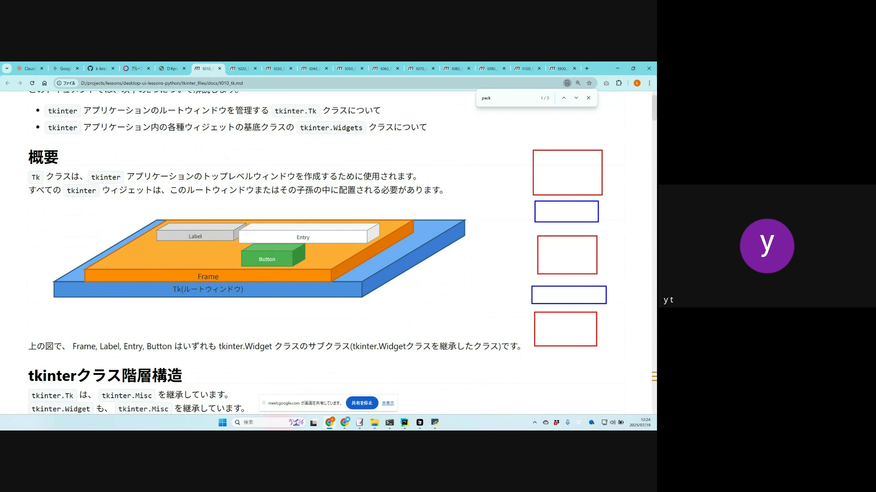This screenshot has height=492, width=876.
Task: Jump to next find match
Action: point(576,98)
